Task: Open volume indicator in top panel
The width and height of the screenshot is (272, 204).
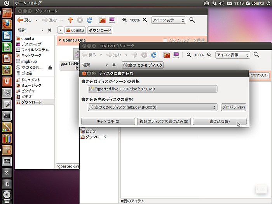Action: pos(221,3)
